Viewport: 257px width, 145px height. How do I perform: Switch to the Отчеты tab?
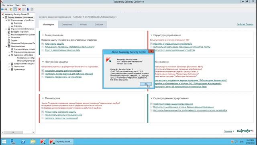point(84,25)
